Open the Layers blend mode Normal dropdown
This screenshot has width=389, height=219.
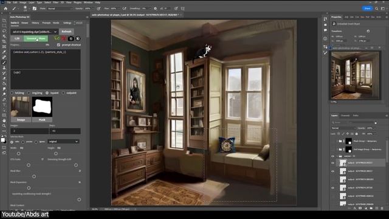(x=343, y=128)
